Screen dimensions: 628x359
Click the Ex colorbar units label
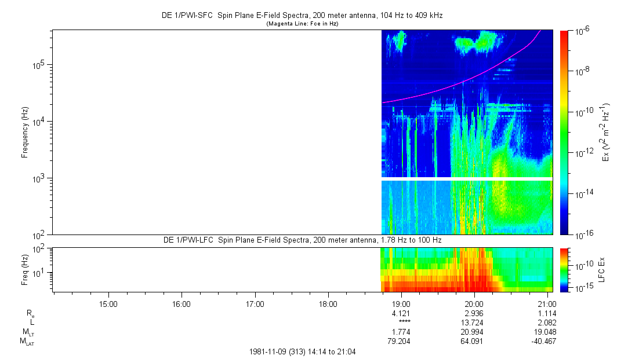point(605,132)
